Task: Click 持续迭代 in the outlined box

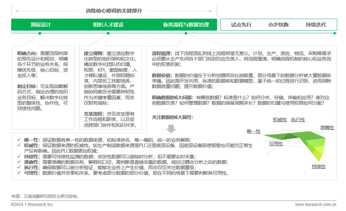Action: (316, 25)
